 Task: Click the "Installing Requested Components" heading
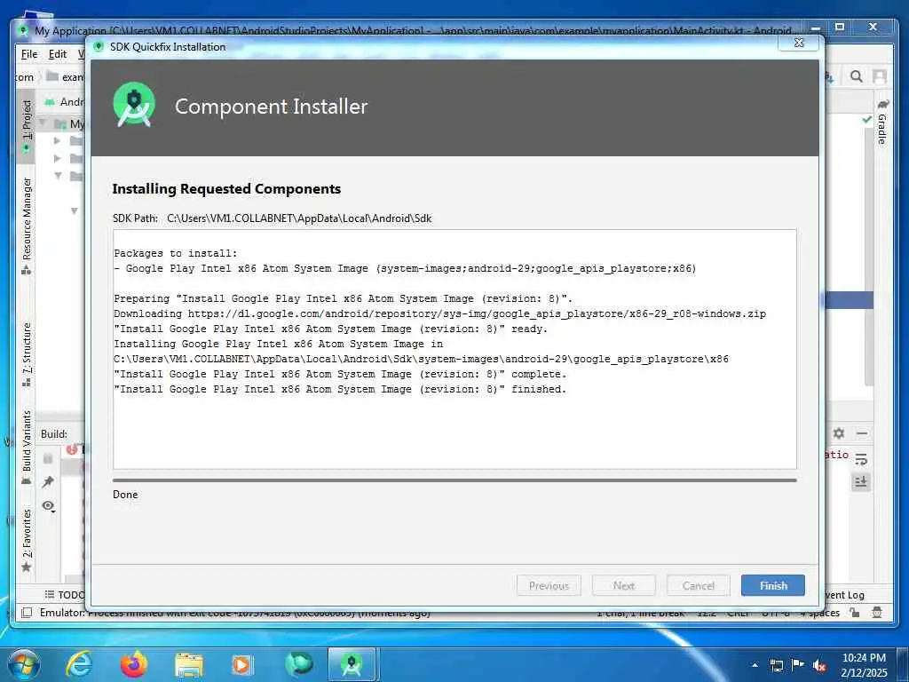(x=226, y=188)
